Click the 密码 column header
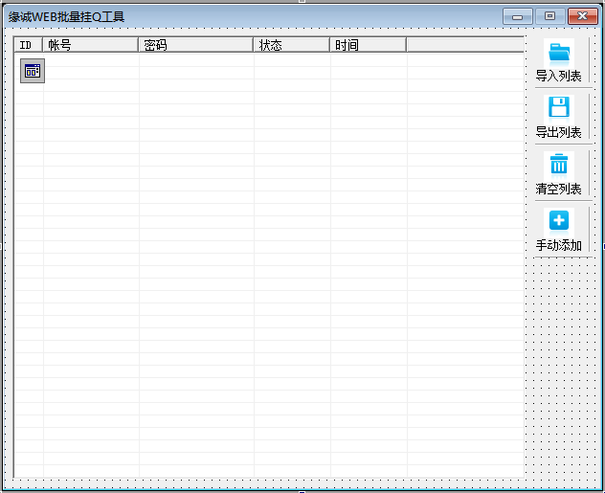This screenshot has width=605, height=493. click(195, 45)
